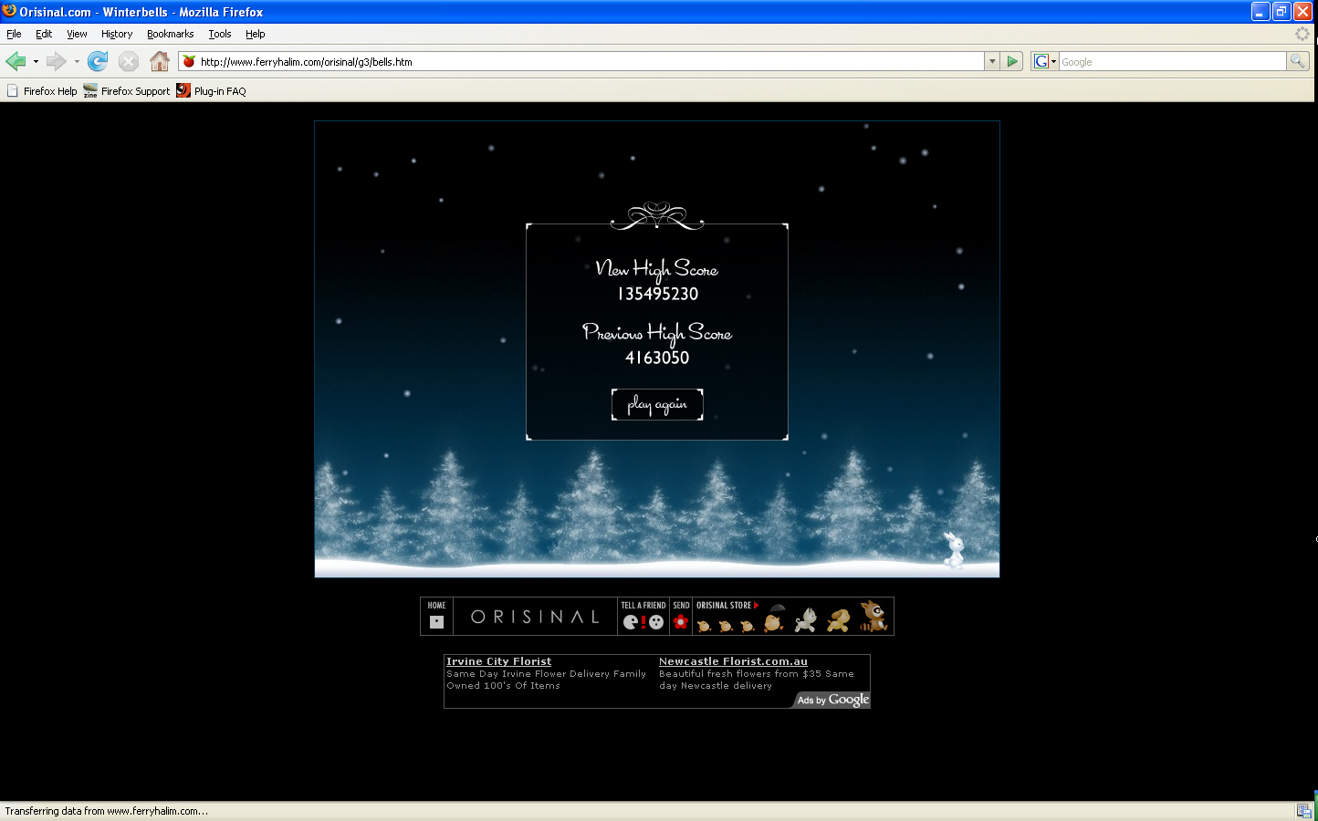
Task: Click the Google search input field
Action: 1173,61
